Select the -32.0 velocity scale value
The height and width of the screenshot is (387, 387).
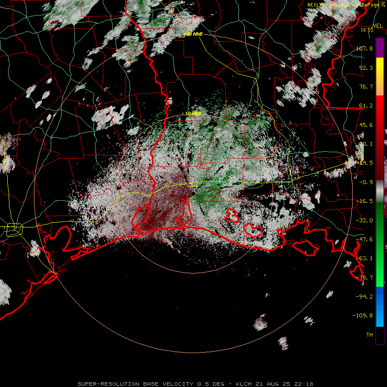(x=364, y=221)
